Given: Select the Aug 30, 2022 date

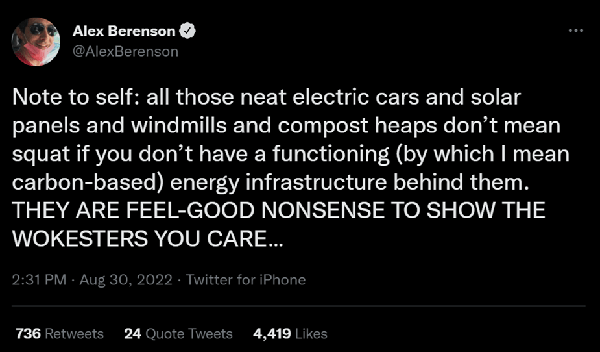Looking at the screenshot, I should 126,280.
